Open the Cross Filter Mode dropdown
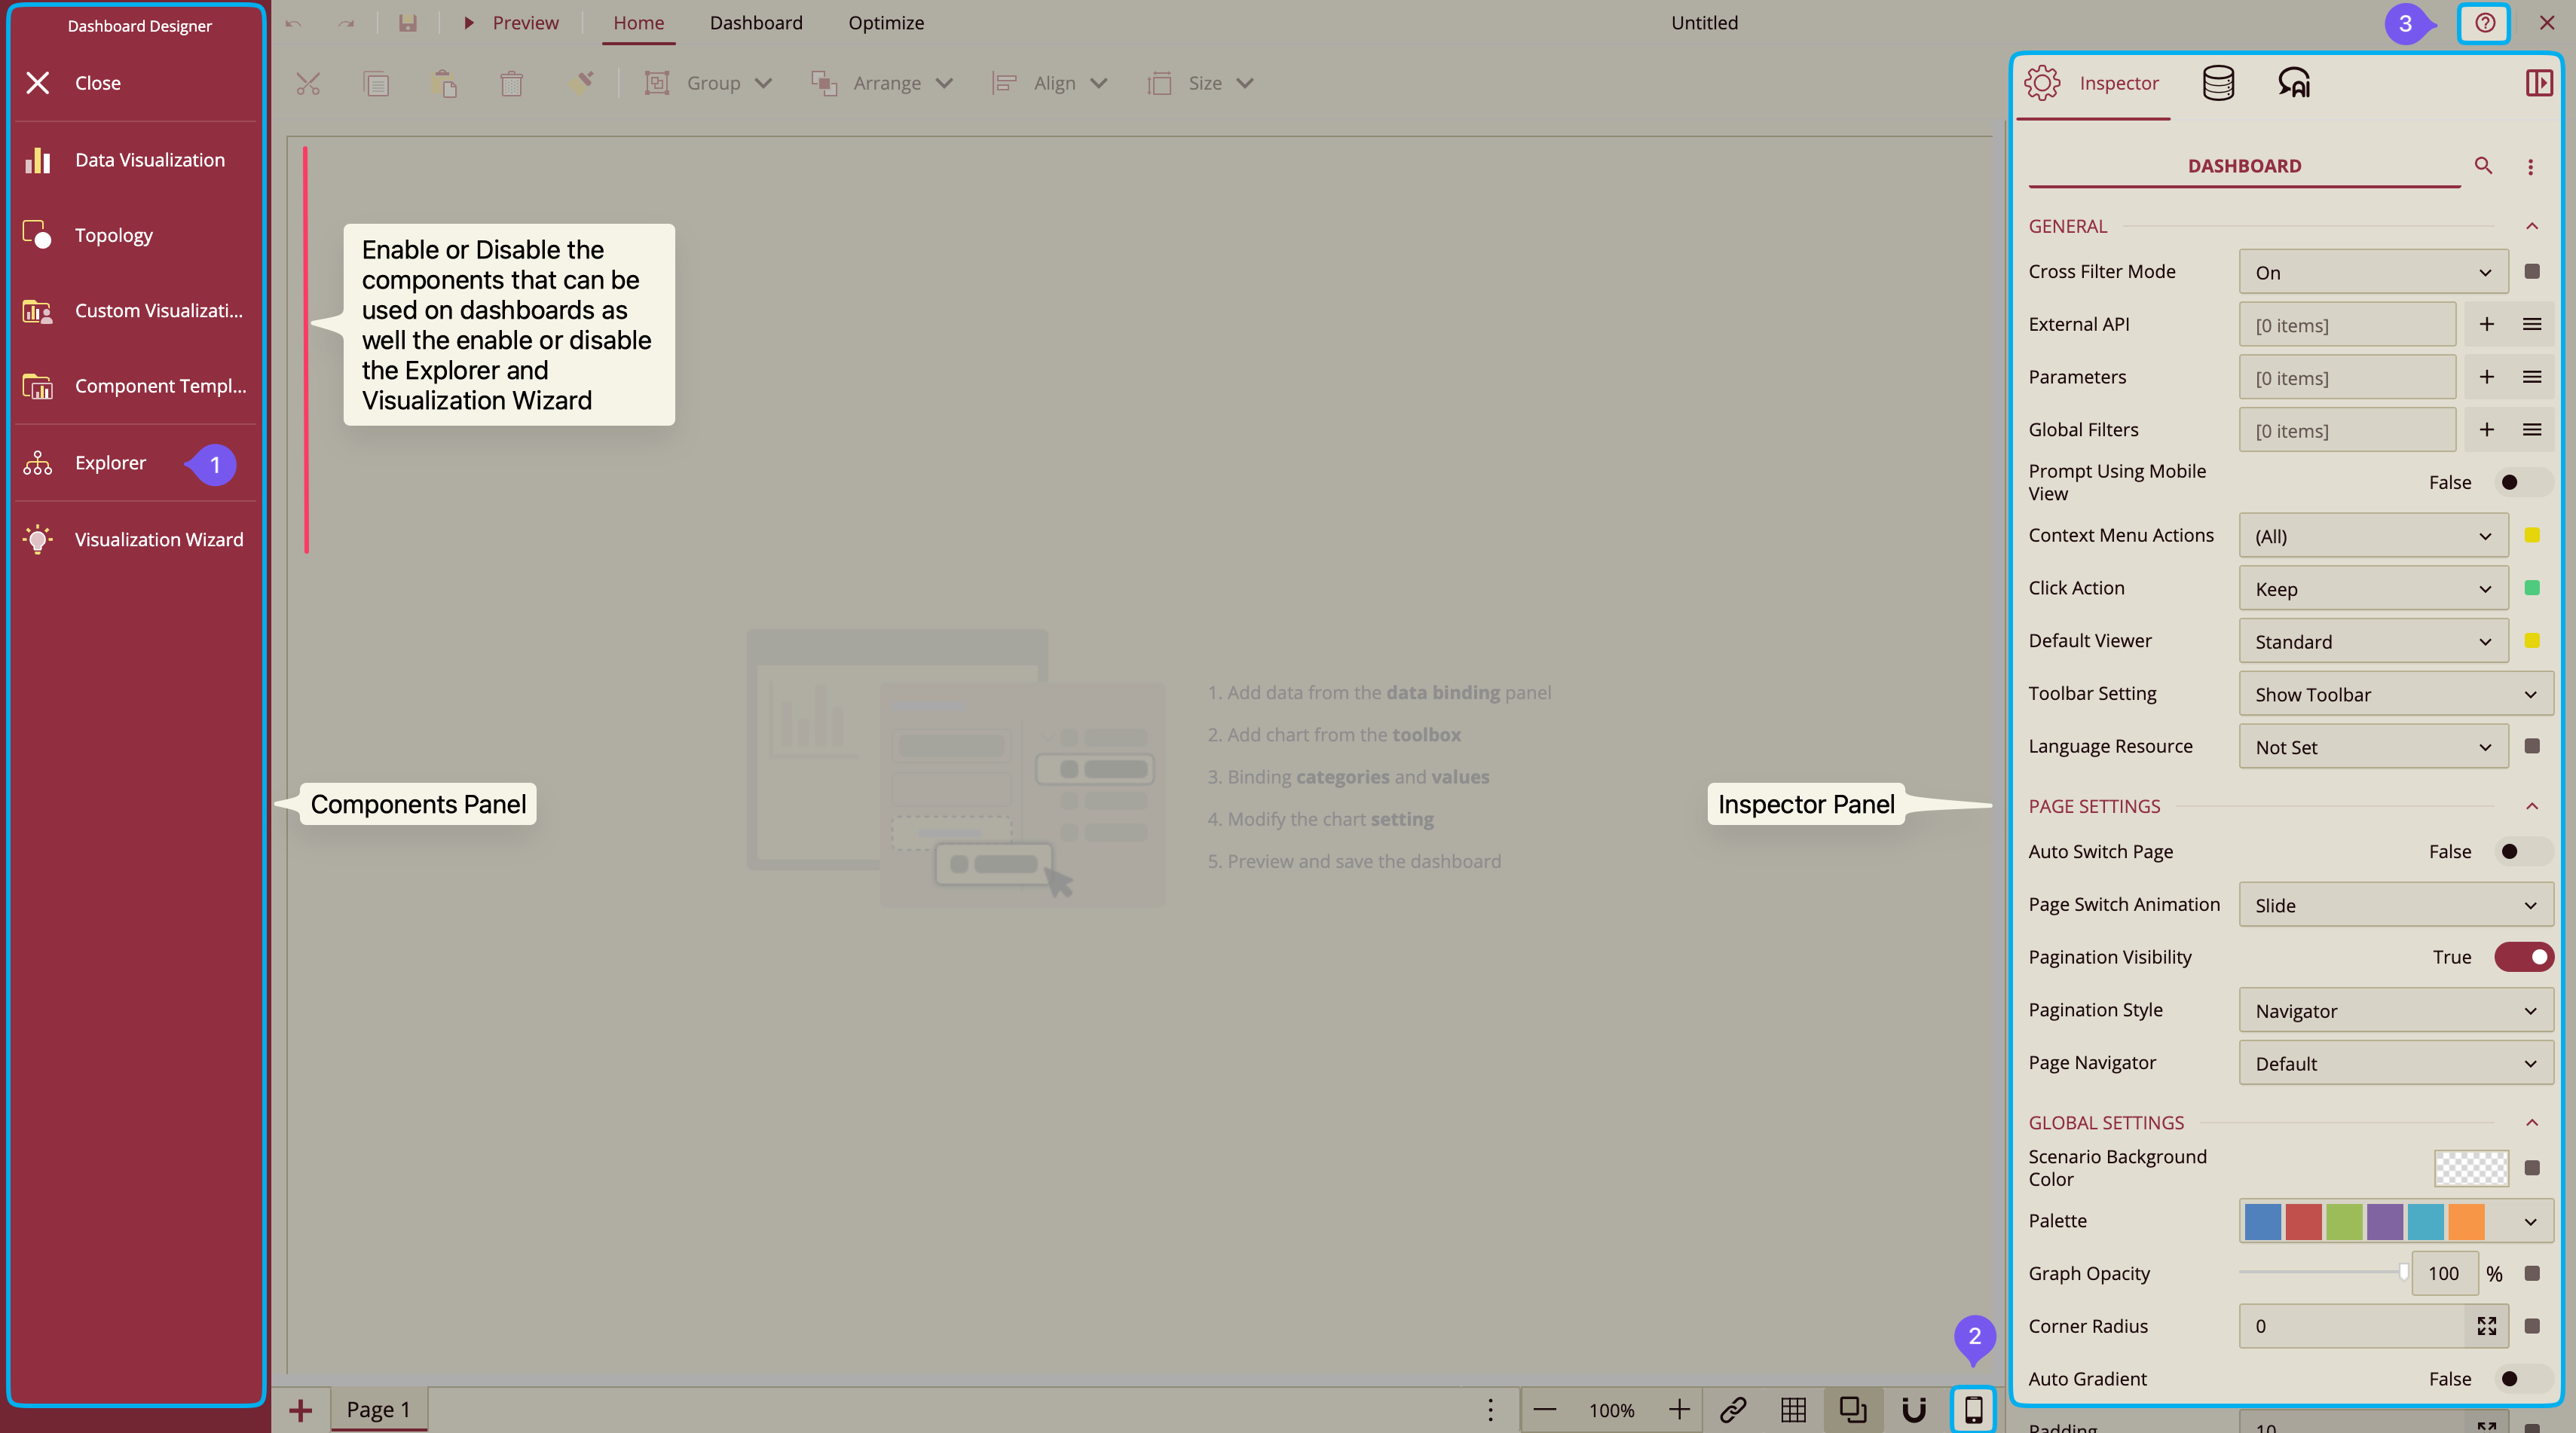Viewport: 2576px width, 1433px height. tap(2372, 272)
